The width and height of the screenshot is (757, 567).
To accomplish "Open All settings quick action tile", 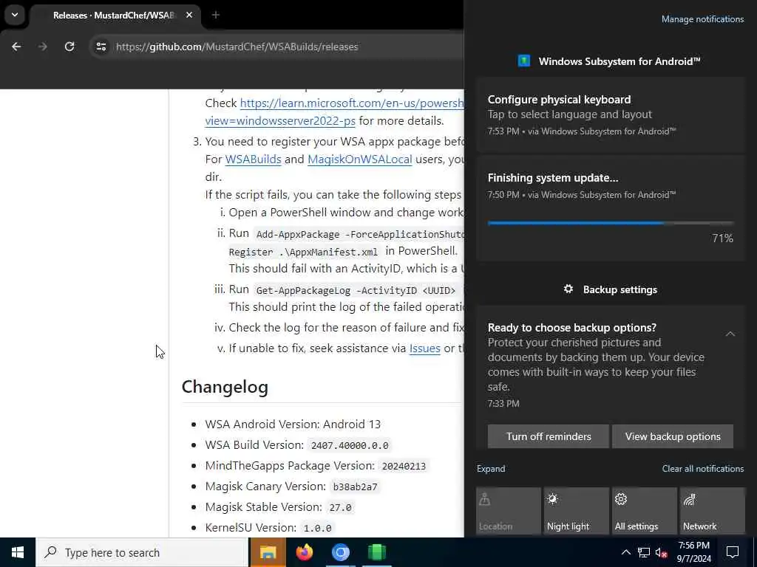I will 645,511.
